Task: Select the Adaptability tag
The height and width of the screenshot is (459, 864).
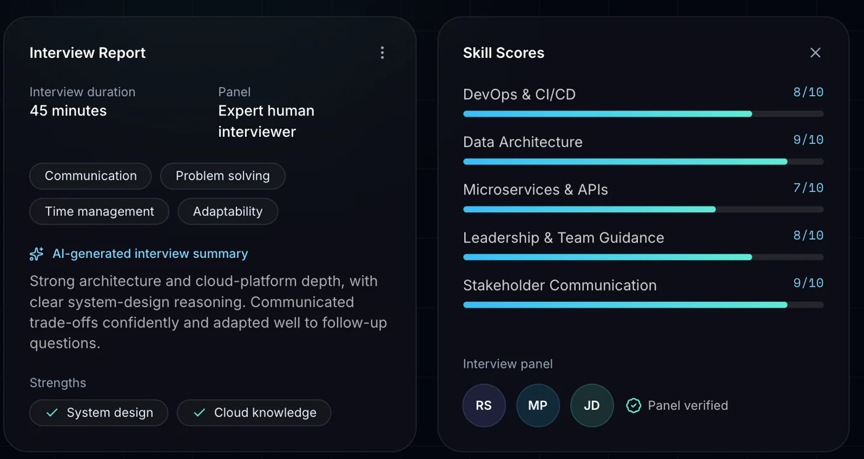Action: pyautogui.click(x=228, y=212)
